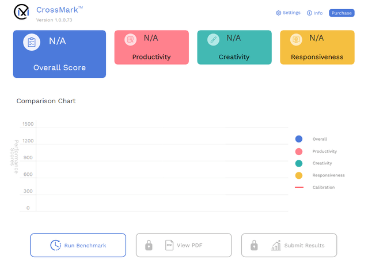Start the test with Run Benchmark

pyautogui.click(x=78, y=245)
